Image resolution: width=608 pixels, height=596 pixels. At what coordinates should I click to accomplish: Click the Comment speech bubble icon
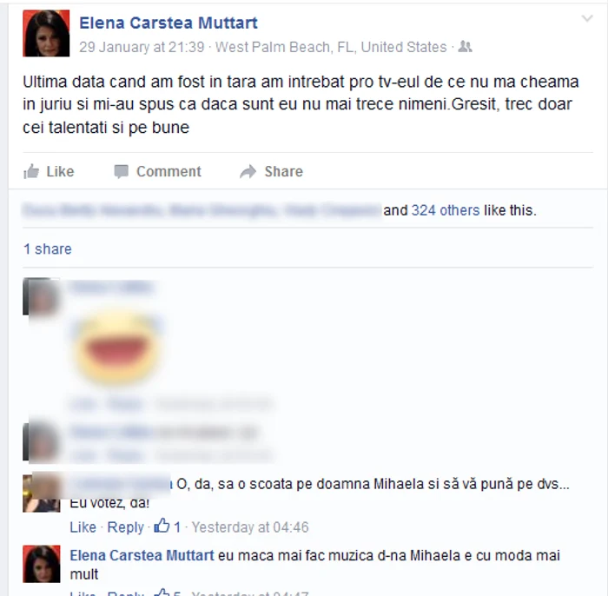[x=121, y=171]
